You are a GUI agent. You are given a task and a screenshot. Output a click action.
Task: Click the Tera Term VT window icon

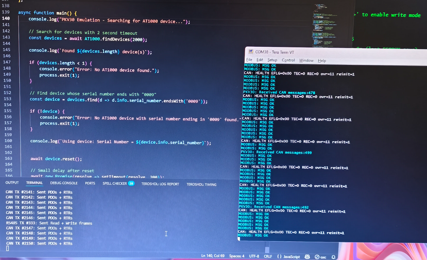[251, 51]
